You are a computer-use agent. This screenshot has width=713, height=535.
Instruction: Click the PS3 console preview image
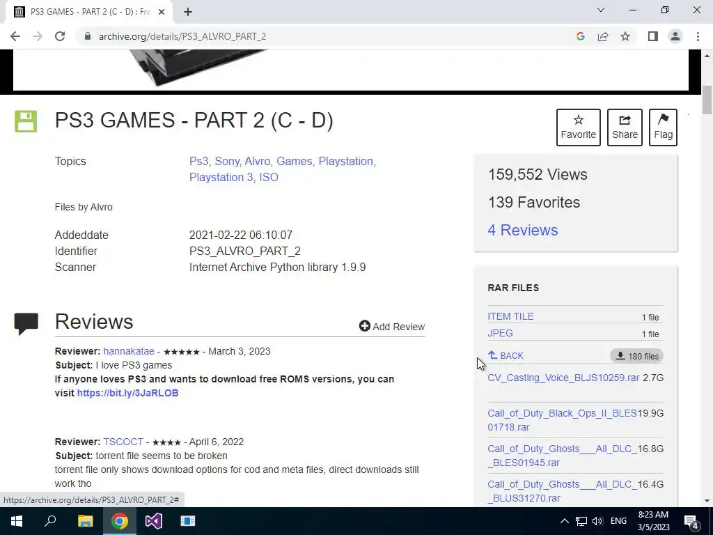pos(351,70)
